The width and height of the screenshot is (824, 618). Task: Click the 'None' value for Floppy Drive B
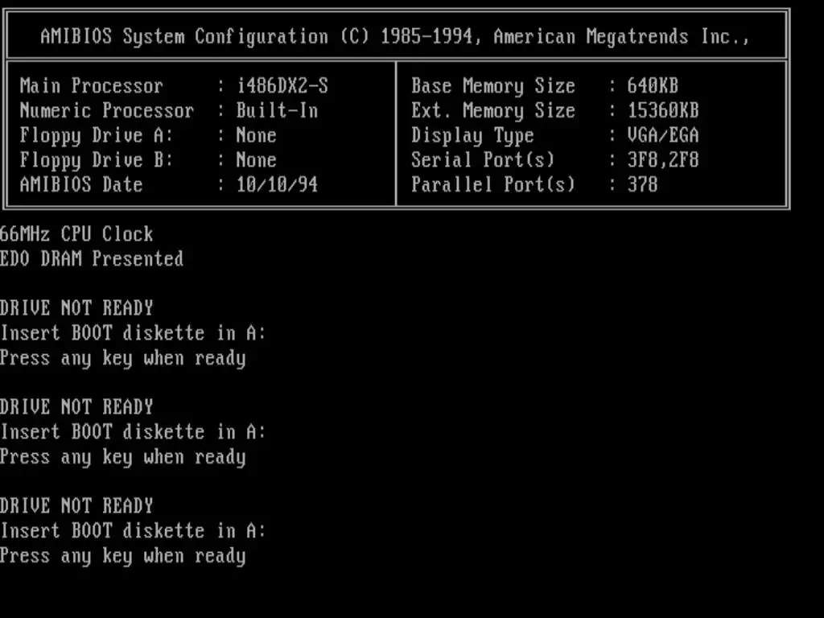point(257,160)
